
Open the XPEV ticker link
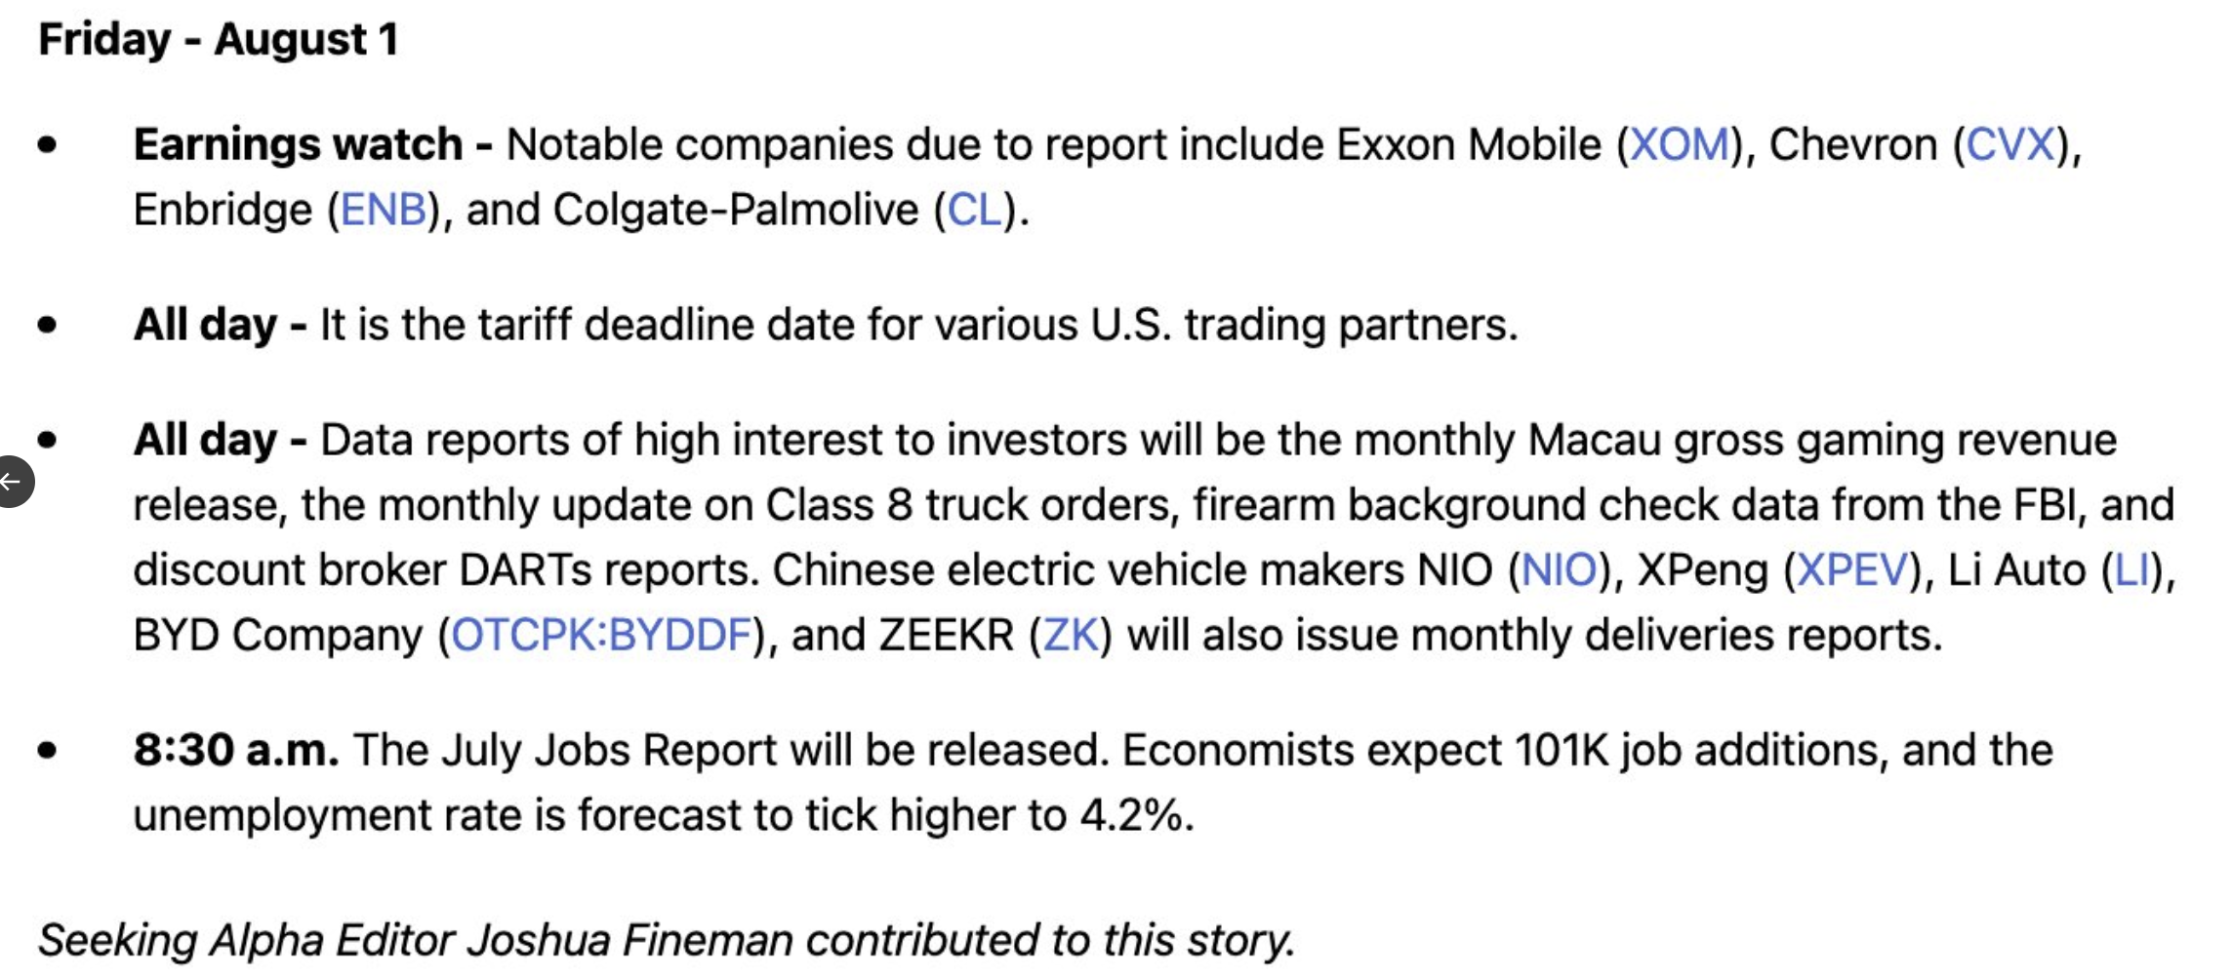point(1852,569)
